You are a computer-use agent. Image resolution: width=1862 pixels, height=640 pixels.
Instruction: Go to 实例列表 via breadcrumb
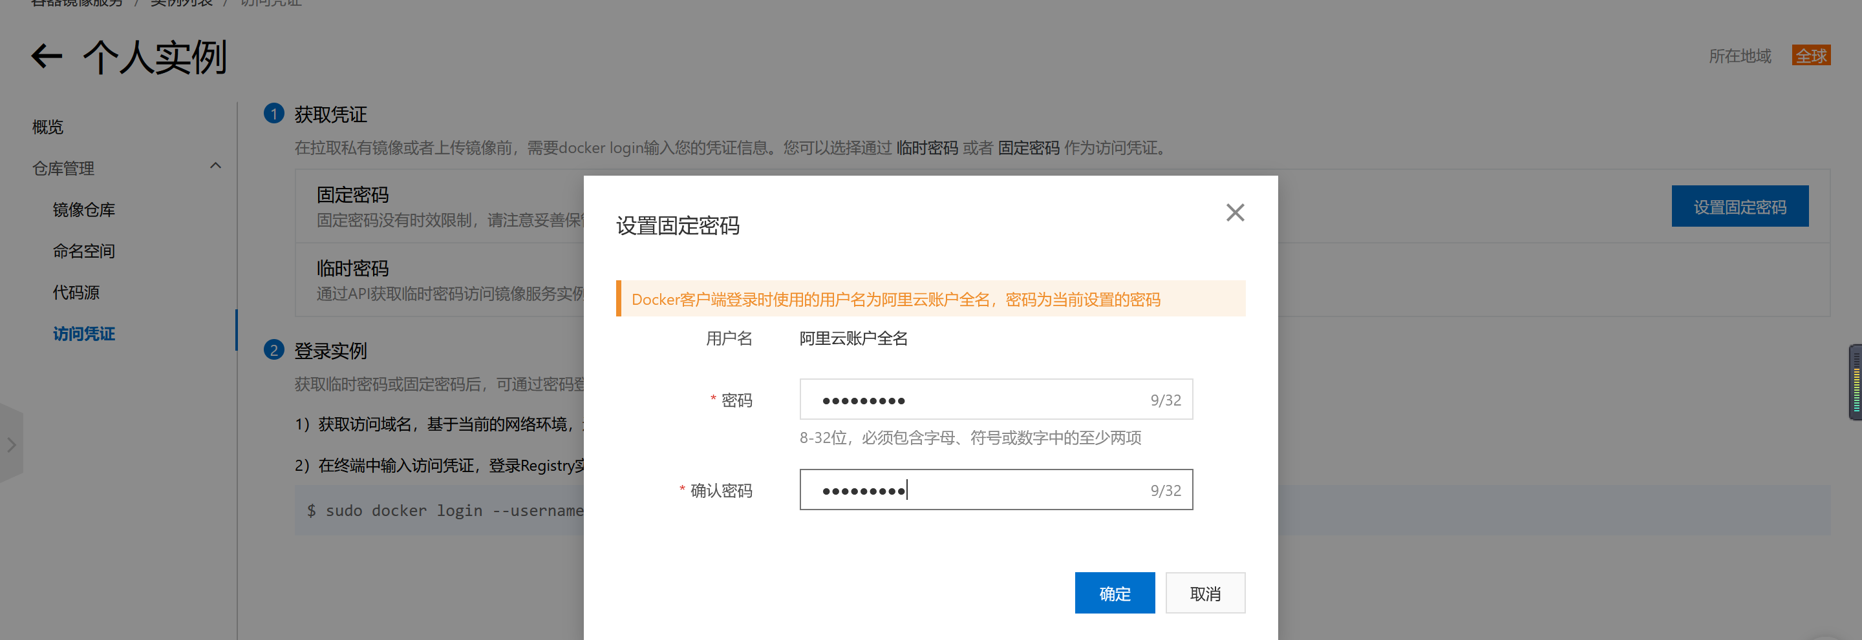(180, 3)
